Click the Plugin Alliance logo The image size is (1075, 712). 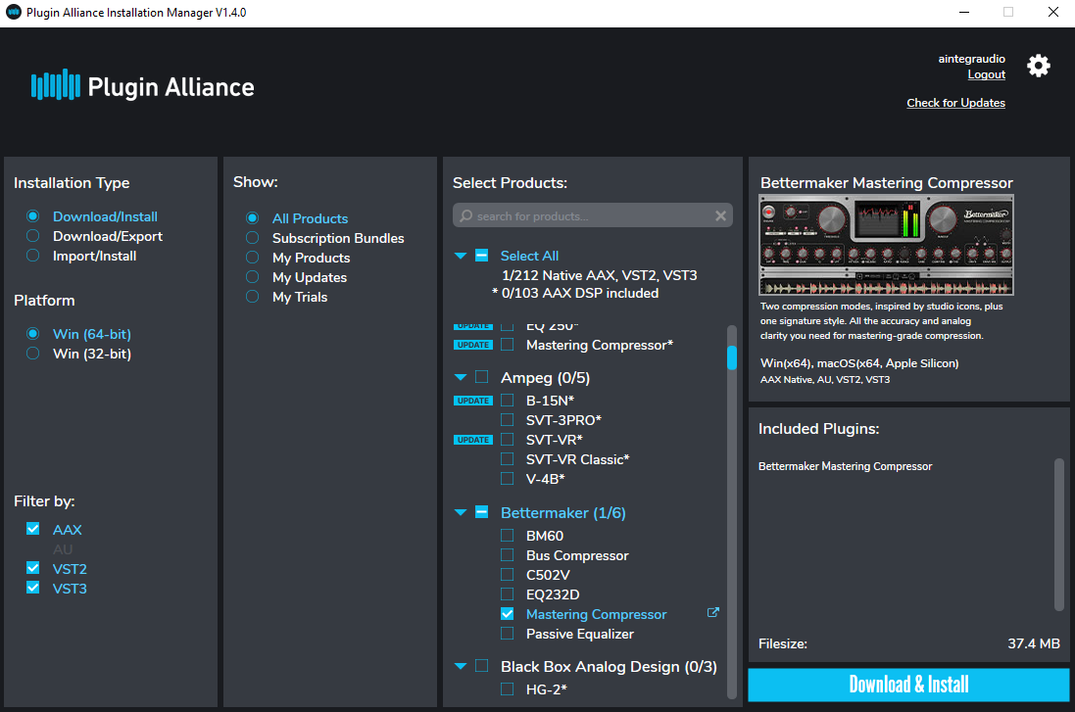tap(141, 86)
